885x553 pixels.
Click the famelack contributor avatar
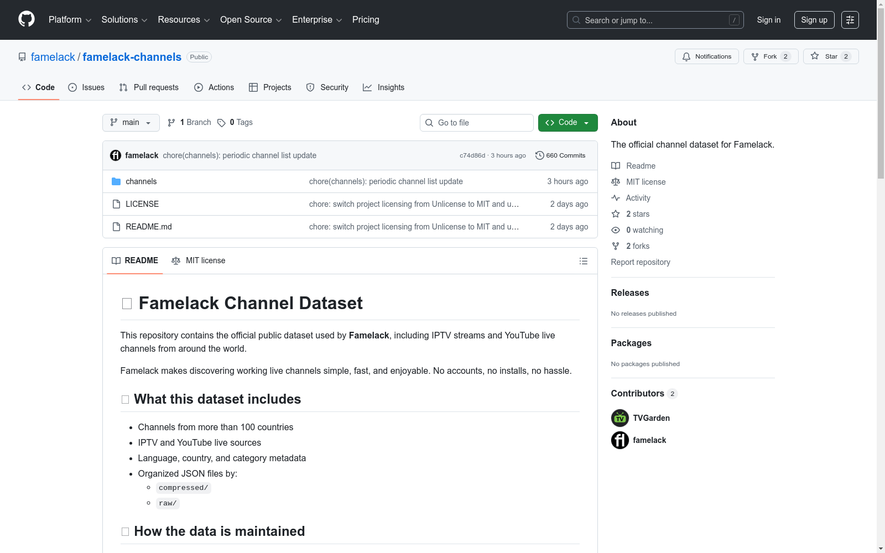(x=620, y=440)
